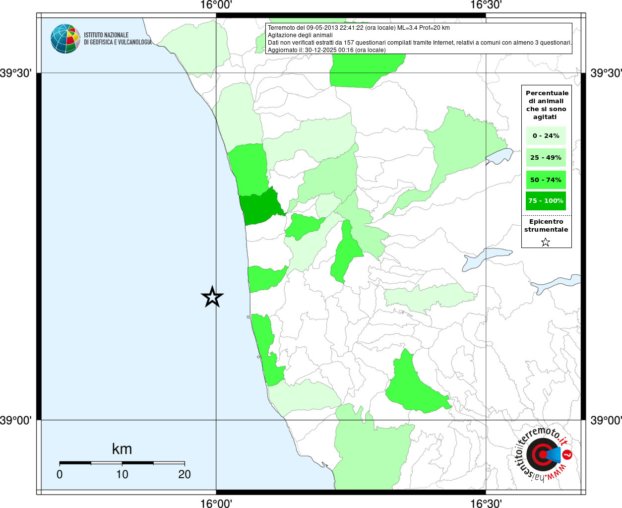Select the 0 - 24% legend swatch

546,135
